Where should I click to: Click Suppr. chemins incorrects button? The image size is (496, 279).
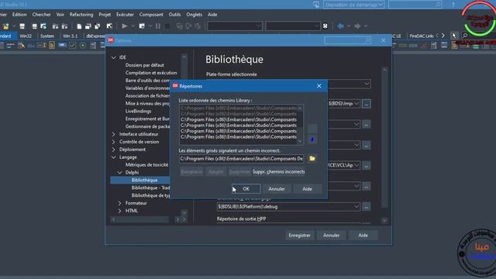(x=279, y=172)
